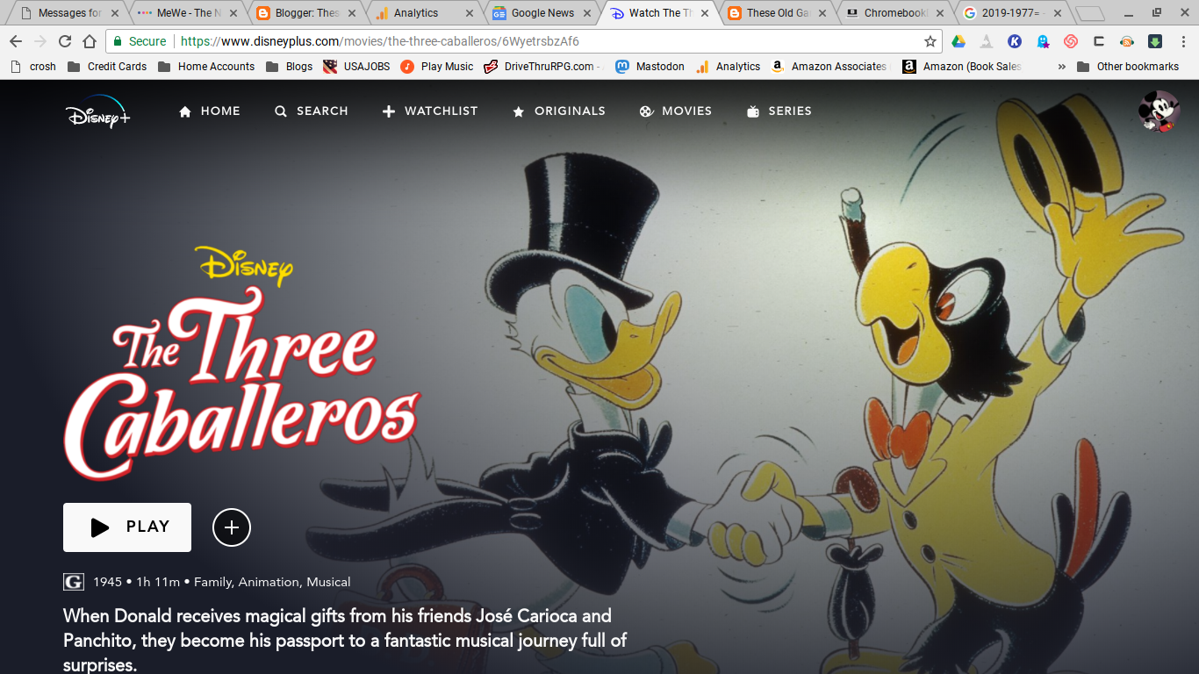1199x674 pixels.
Task: Open the Mastodon bookmark
Action: pos(650,67)
